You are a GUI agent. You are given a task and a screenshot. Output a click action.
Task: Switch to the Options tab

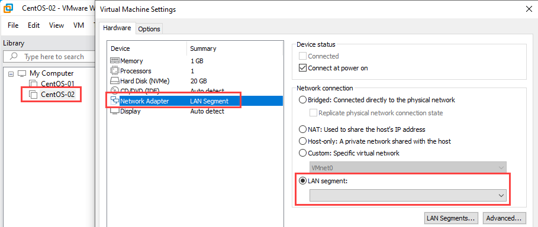click(x=149, y=29)
